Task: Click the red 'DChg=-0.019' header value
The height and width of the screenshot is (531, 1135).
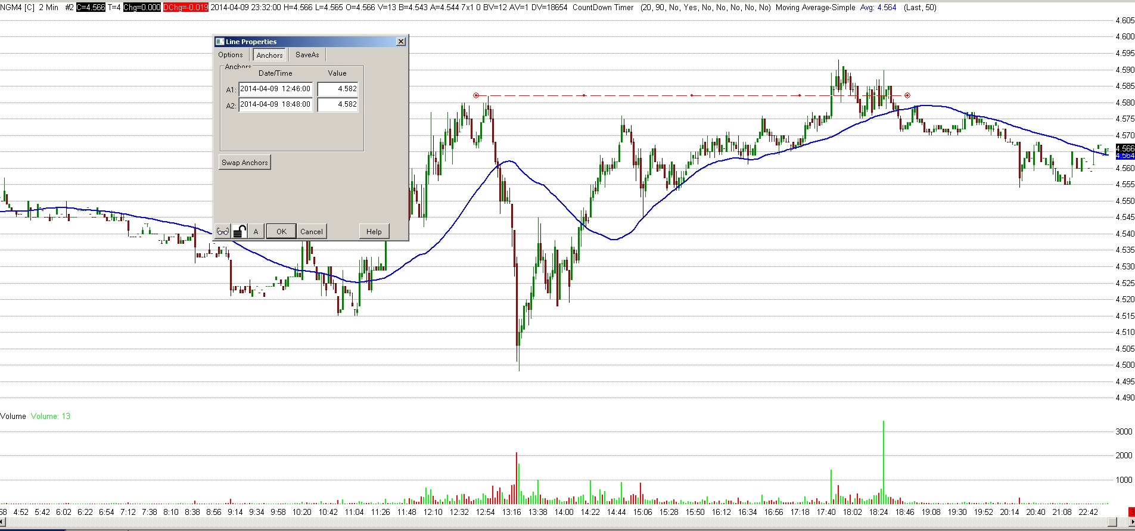Action: click(x=186, y=8)
